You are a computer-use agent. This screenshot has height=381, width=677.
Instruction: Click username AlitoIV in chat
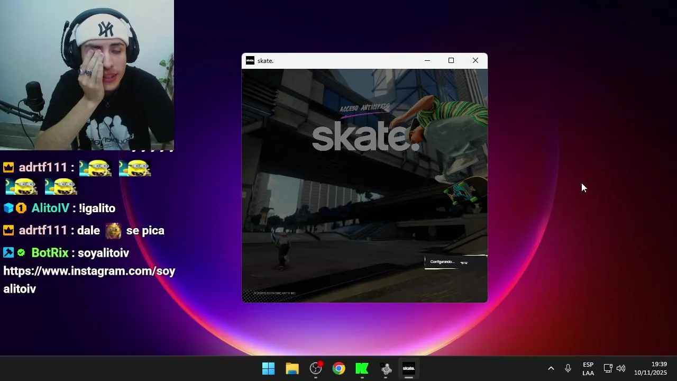(x=50, y=208)
